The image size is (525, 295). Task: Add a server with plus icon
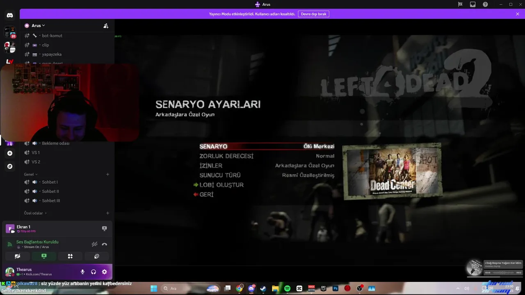point(10,153)
